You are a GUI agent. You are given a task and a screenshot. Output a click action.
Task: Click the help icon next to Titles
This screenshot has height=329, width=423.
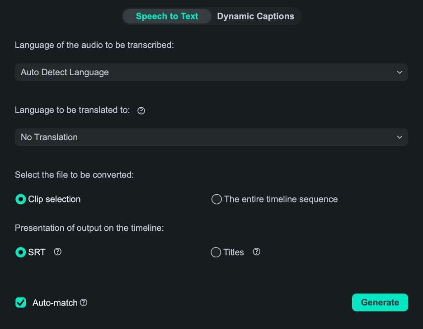[256, 252]
